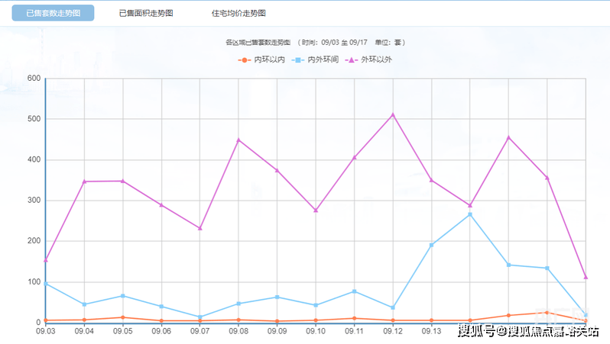
Task: Open the 已售面积走势图 tab
Action: [x=146, y=14]
